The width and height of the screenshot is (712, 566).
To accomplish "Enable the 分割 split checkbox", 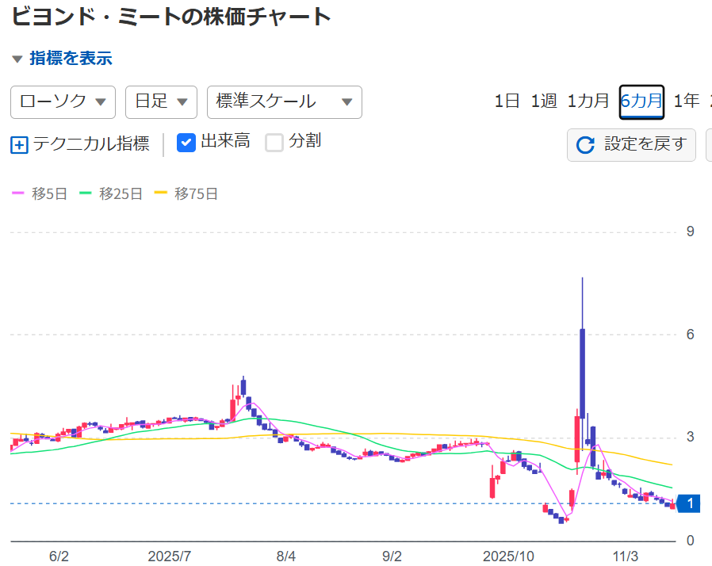I will point(274,143).
